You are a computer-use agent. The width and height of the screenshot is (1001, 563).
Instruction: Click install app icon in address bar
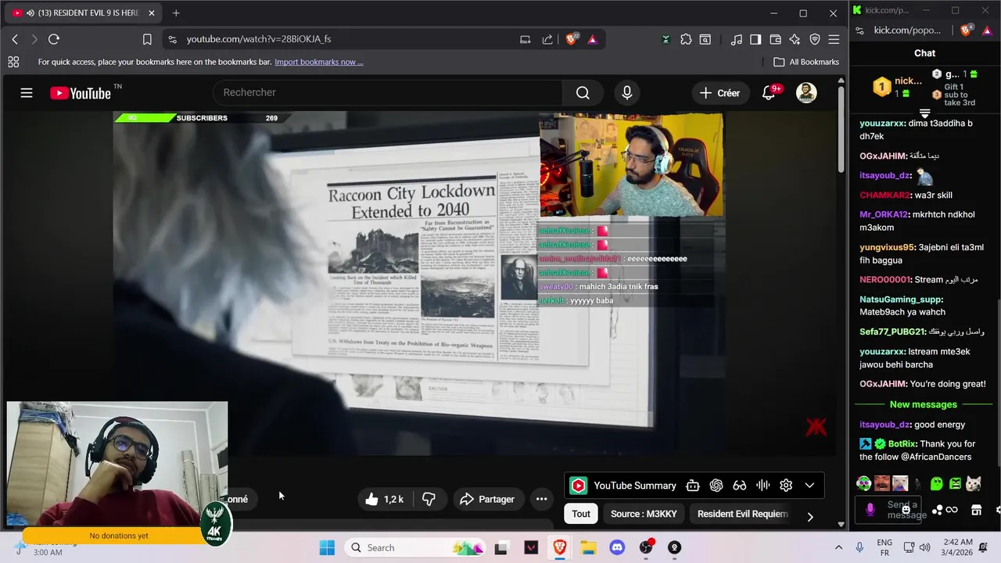coord(526,39)
